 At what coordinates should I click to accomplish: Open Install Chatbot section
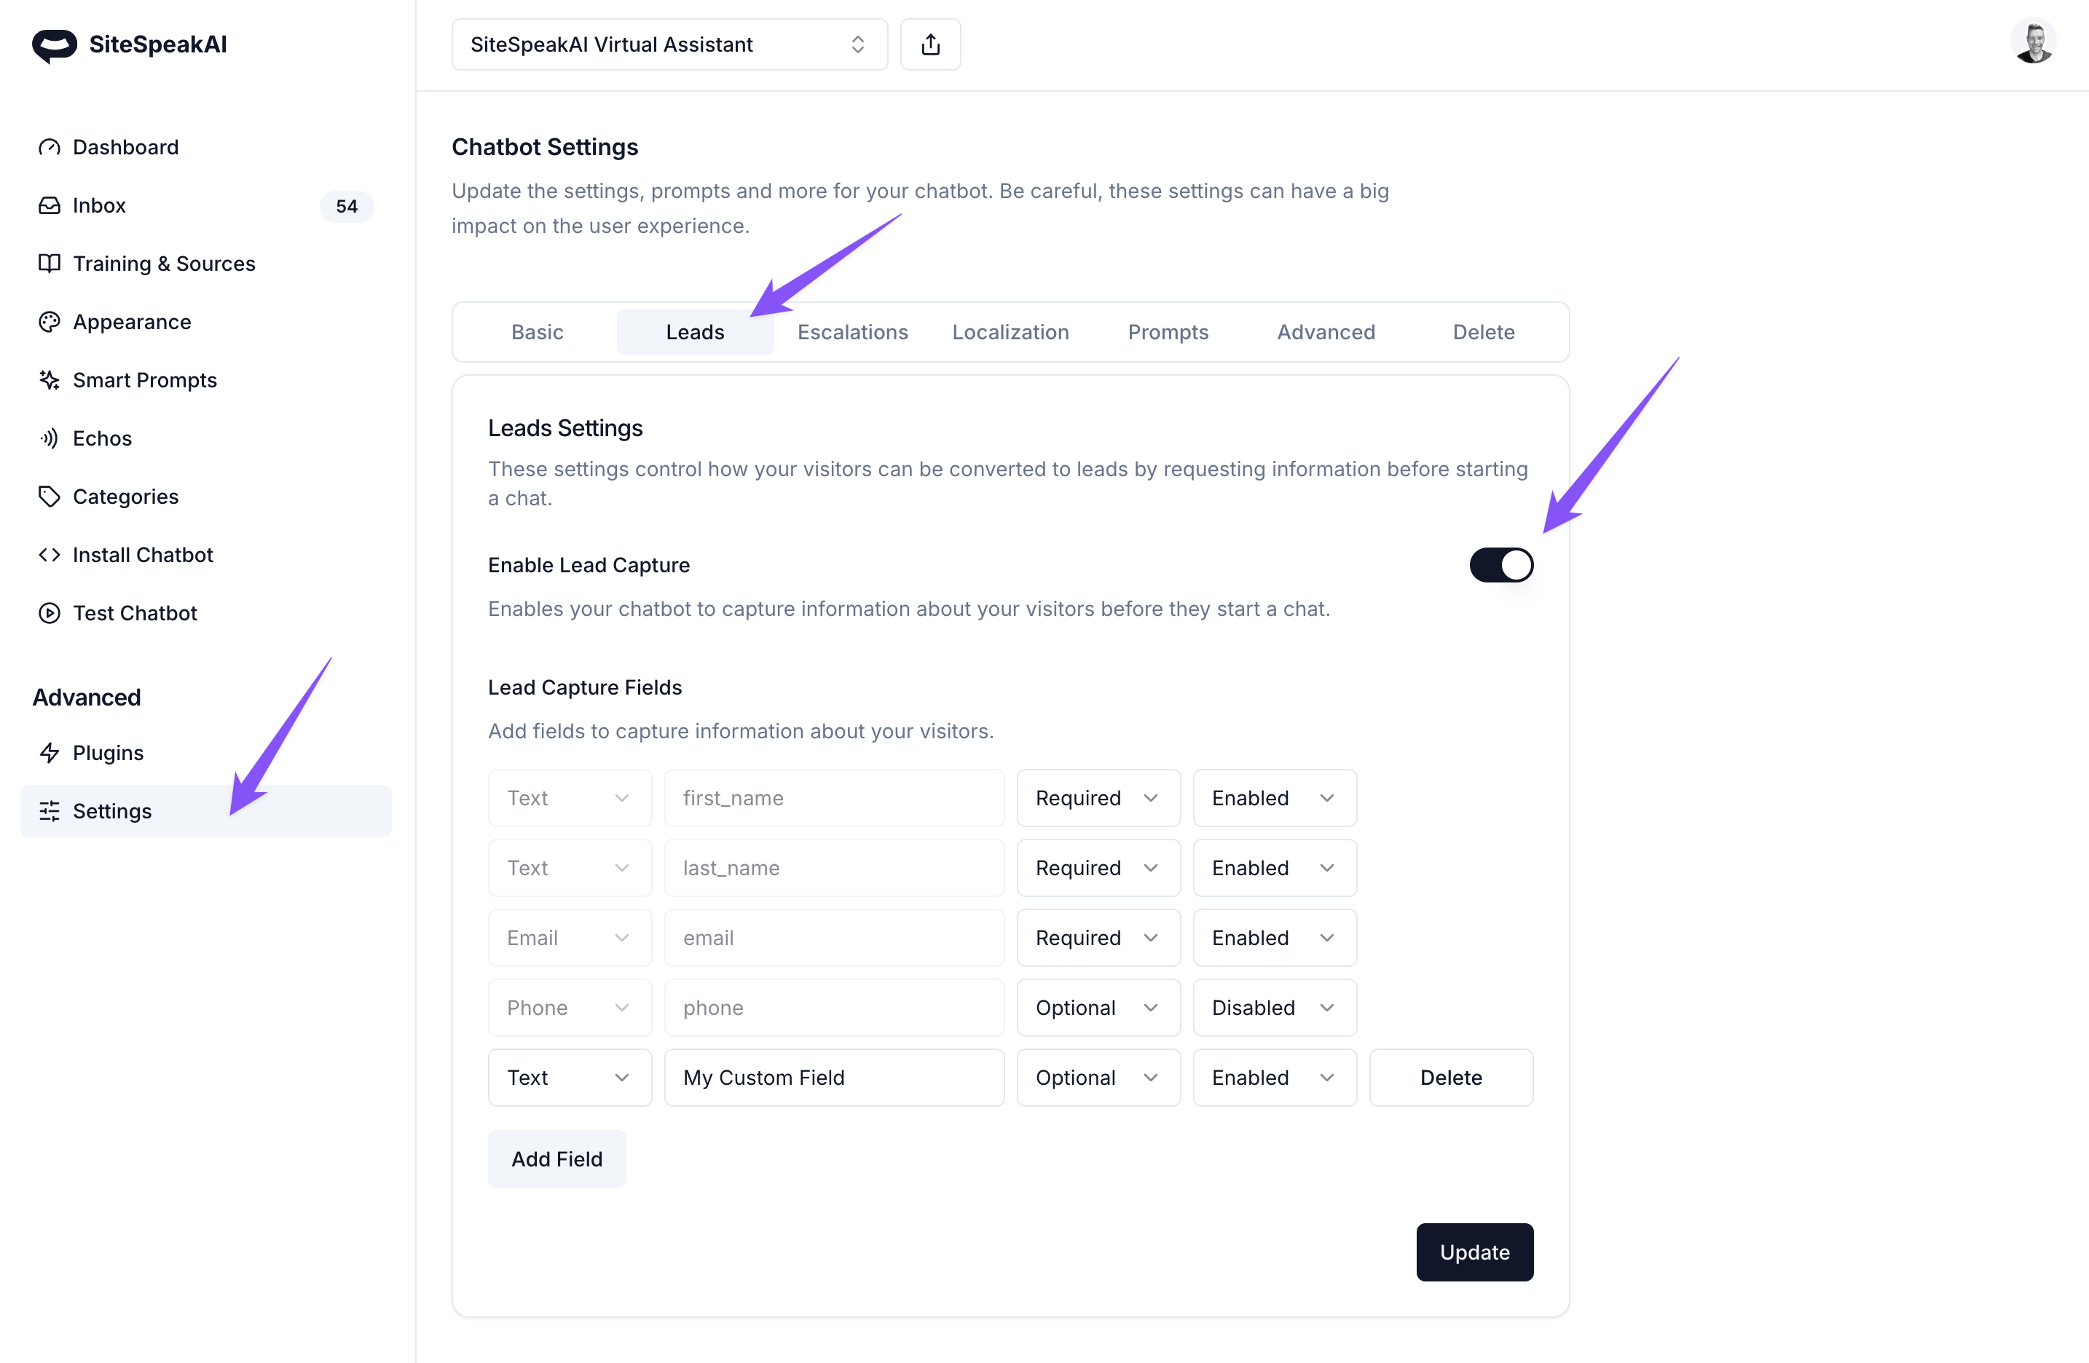tap(141, 553)
